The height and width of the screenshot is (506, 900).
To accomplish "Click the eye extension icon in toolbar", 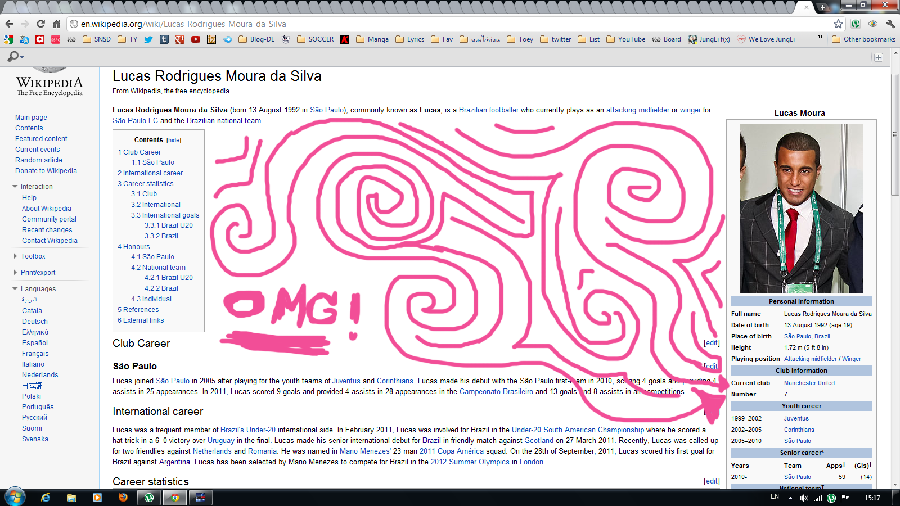I will (x=873, y=24).
